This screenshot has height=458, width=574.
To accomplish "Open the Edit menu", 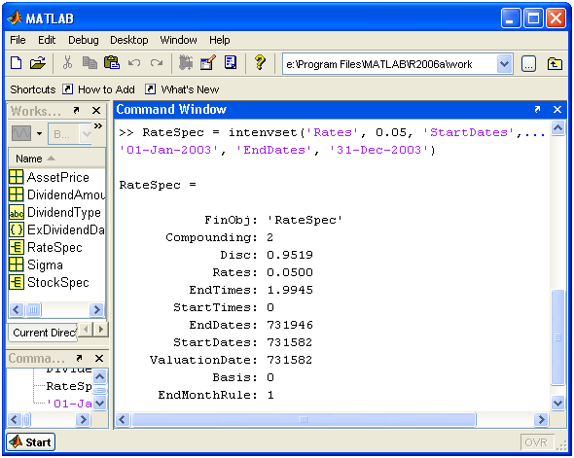I will (x=47, y=40).
